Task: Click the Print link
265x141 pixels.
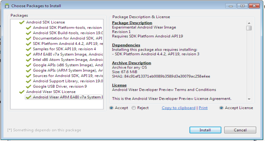Action: pyautogui.click(x=203, y=108)
